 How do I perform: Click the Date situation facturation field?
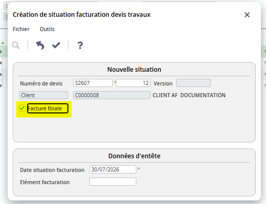pos(113,169)
